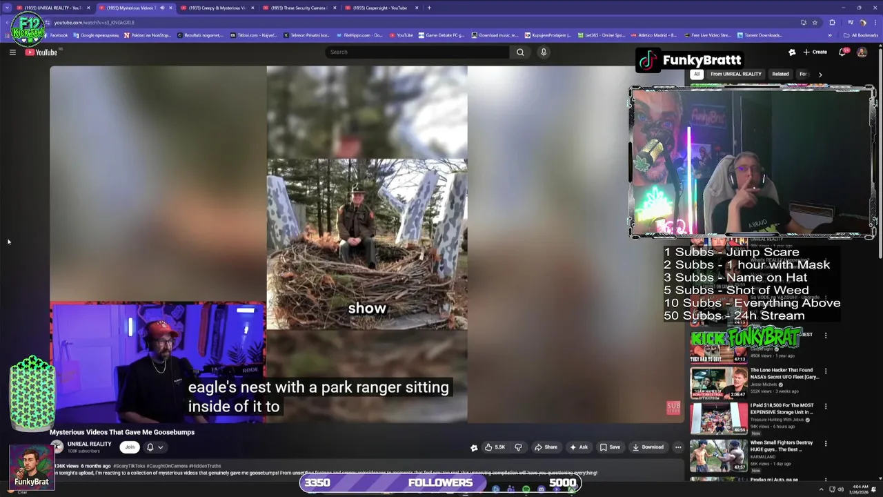This screenshot has width=883, height=497.
Task: Start voice search with the microphone icon
Action: (544, 52)
